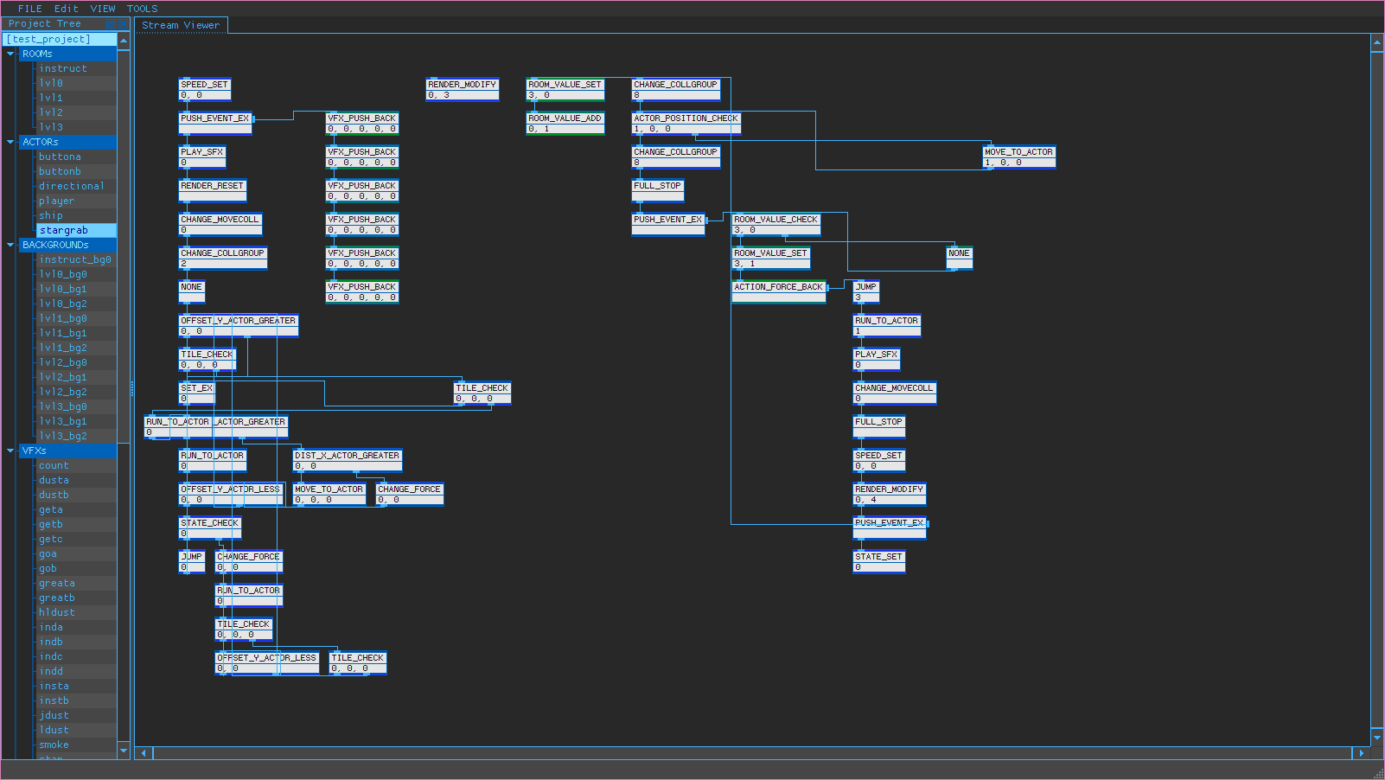Select the ACTION_FORCE_BACK node
1385x780 pixels.
click(778, 287)
